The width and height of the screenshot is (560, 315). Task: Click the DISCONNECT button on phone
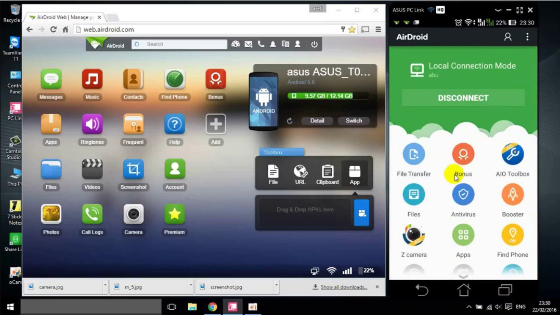(x=463, y=98)
